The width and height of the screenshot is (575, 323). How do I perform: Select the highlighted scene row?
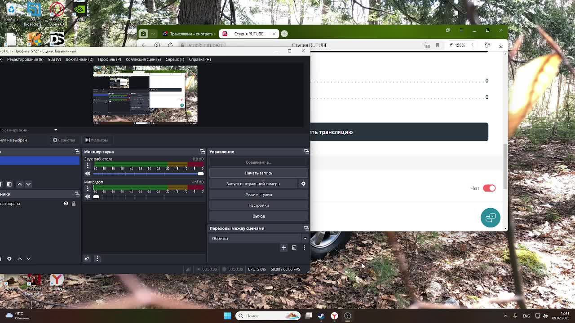click(x=40, y=161)
